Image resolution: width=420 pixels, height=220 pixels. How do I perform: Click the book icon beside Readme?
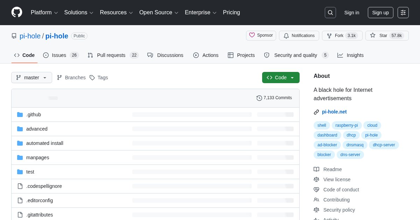(316, 169)
